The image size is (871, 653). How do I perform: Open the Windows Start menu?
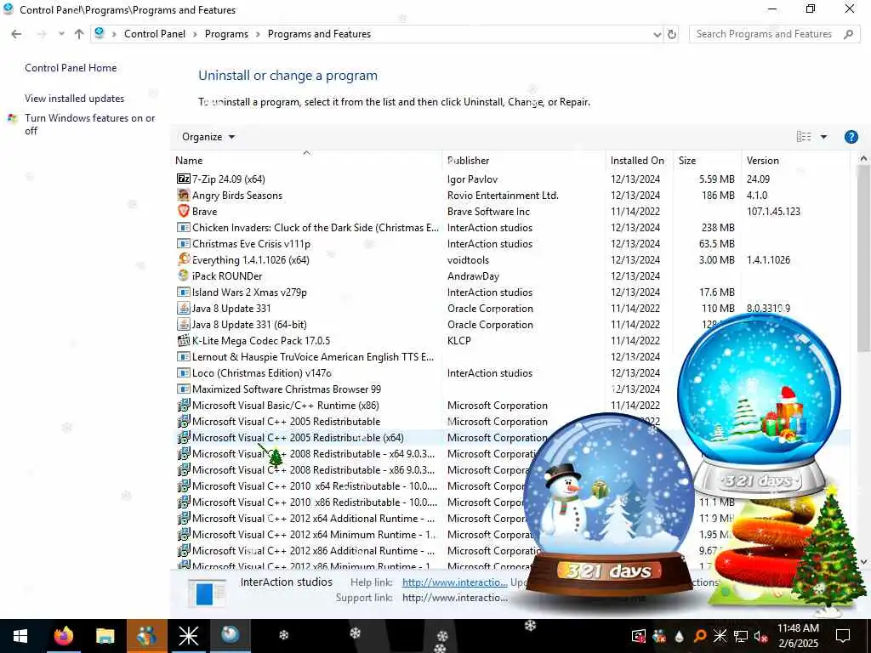coord(20,636)
